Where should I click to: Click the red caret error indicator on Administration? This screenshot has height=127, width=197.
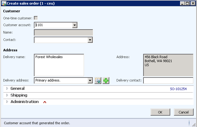click(45, 102)
